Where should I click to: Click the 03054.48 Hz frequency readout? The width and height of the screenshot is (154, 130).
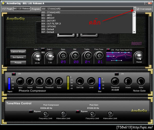(46, 108)
